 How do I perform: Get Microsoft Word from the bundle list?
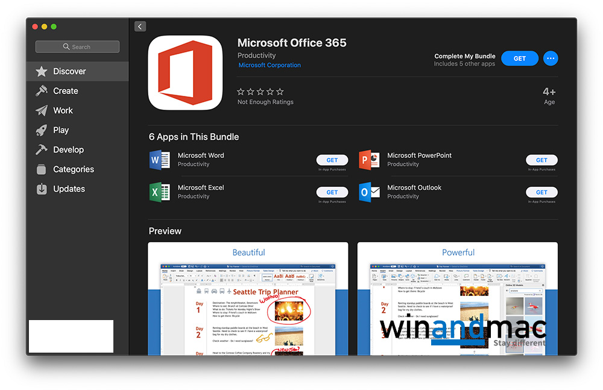click(x=332, y=160)
